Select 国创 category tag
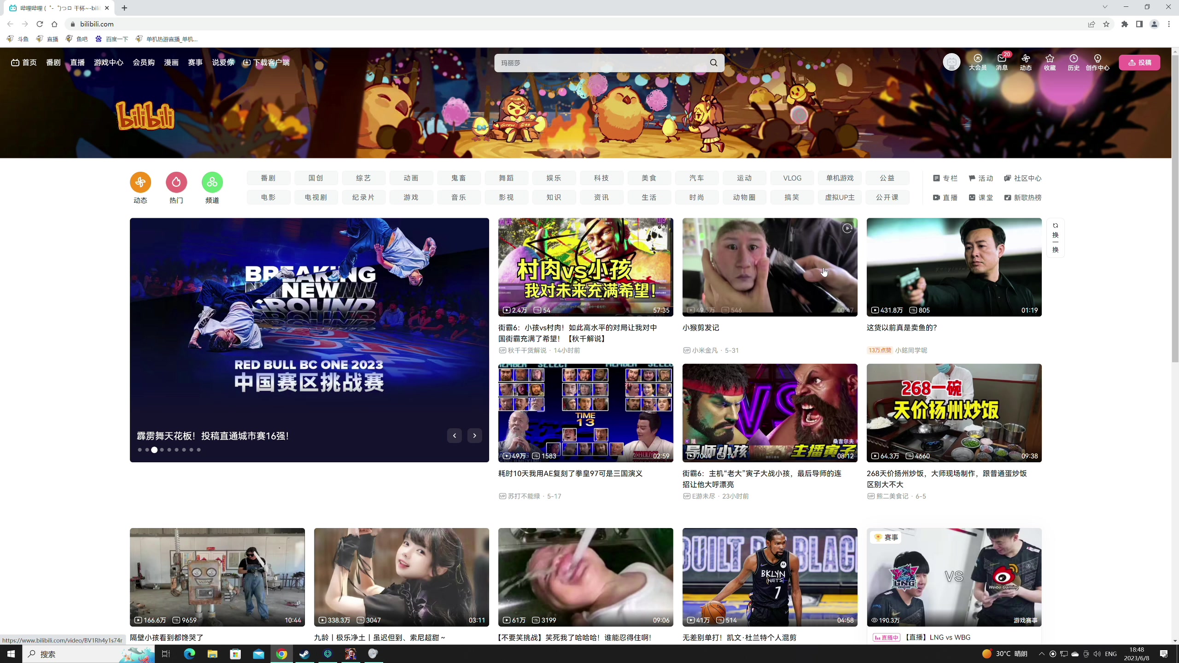Image resolution: width=1179 pixels, height=663 pixels. pyautogui.click(x=316, y=178)
